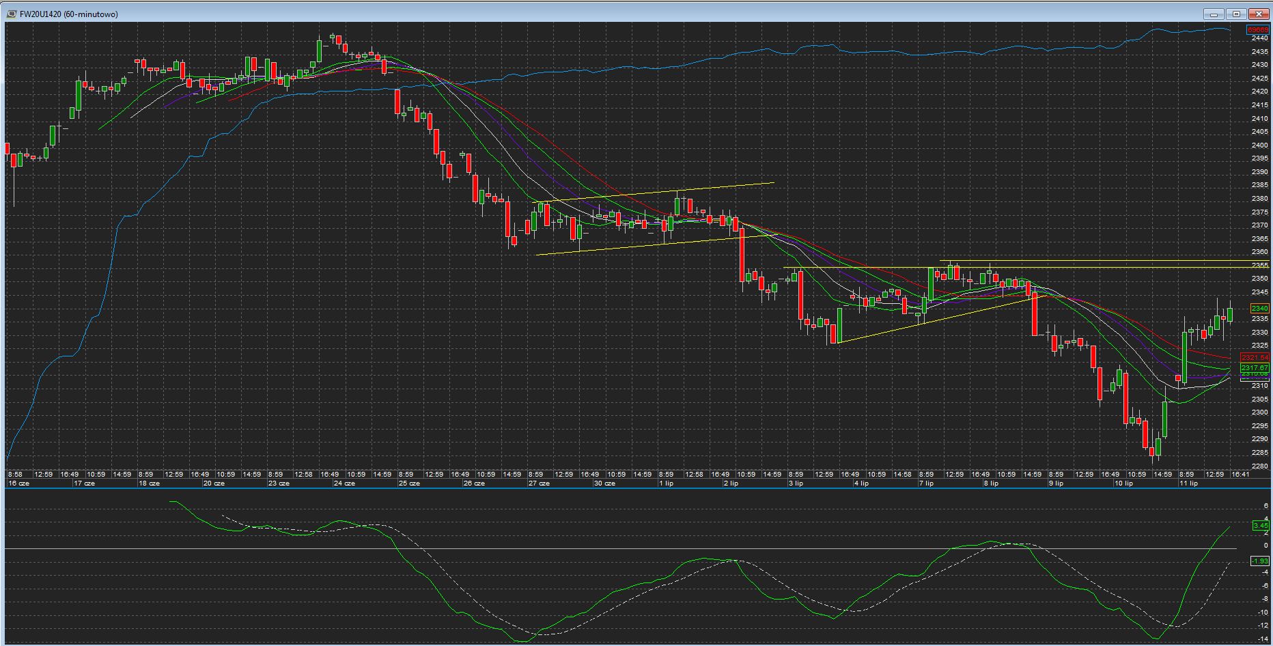1273x646 pixels.
Task: Select the green 2317.67 moving average label
Action: 1255,368
